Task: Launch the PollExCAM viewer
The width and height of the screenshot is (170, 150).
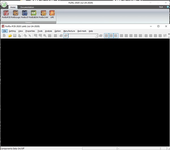Action: [x=43, y=14]
